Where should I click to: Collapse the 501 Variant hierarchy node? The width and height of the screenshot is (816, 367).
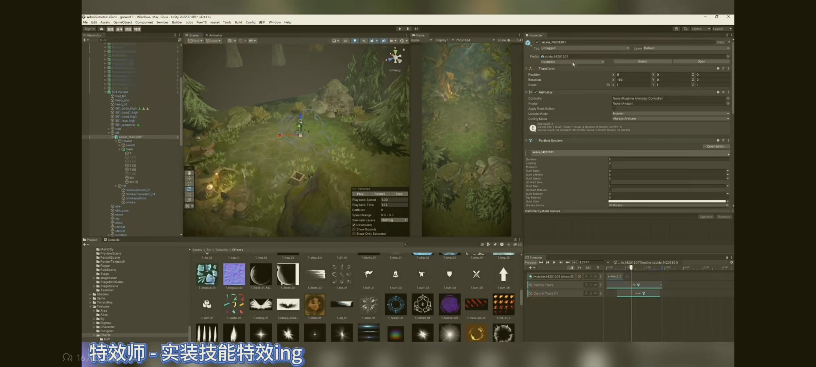pos(105,92)
